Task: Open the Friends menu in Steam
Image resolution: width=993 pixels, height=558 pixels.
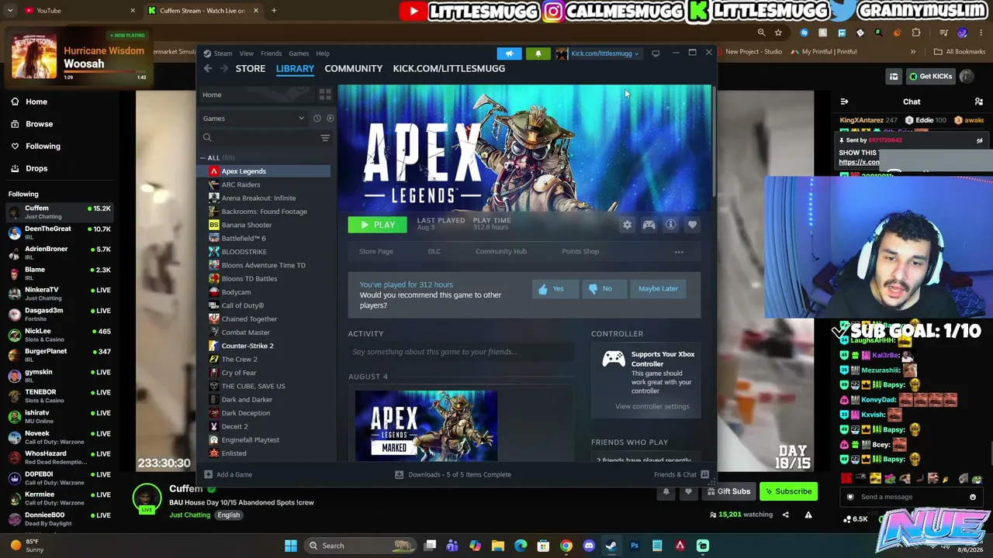Action: click(x=271, y=53)
